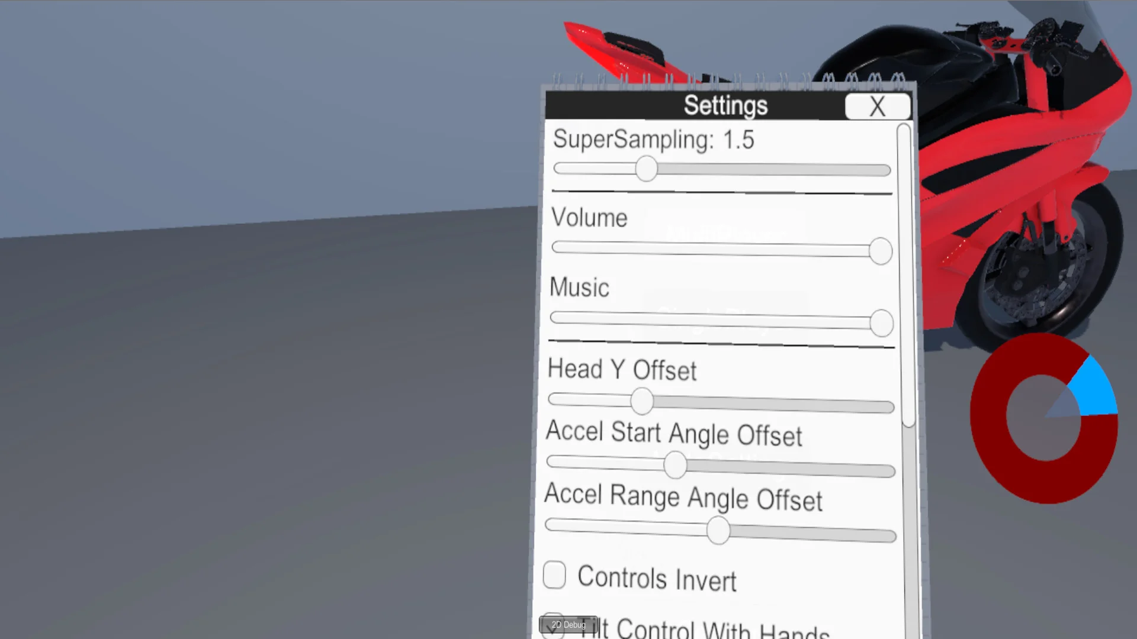Viewport: 1137px width, 639px height.
Task: Click the Accel Range Angle Offset knob
Action: 718,530
